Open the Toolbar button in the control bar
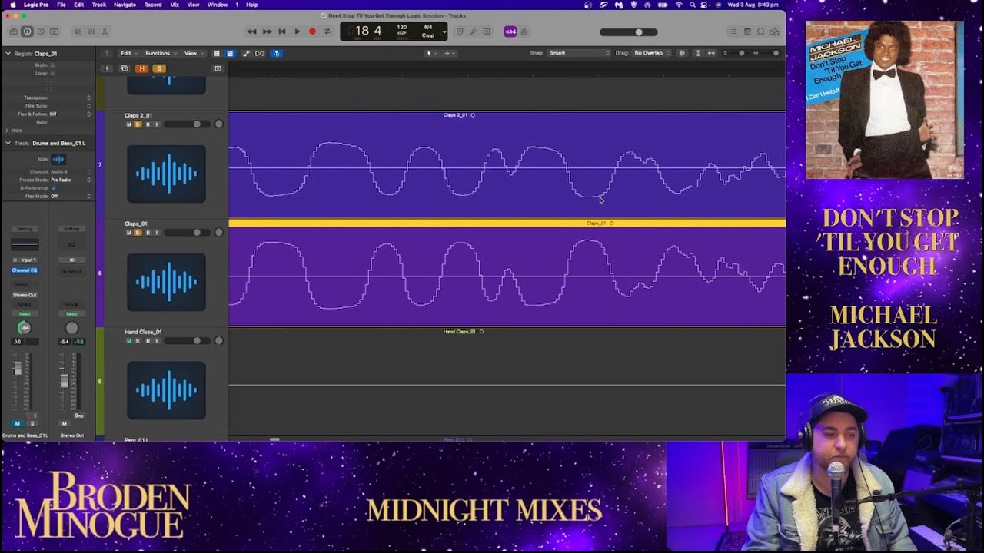Viewport: 984px width, 553px height. coord(54,31)
